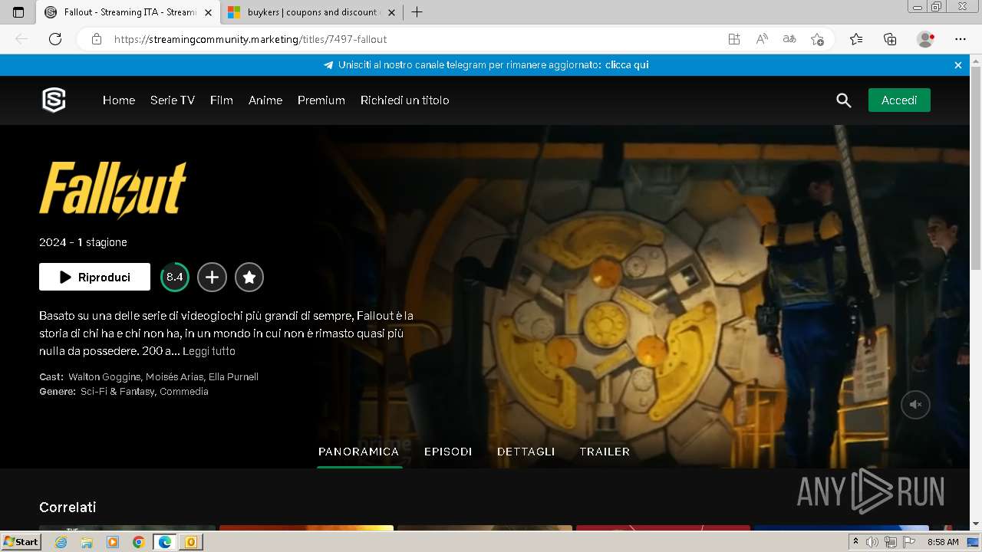The height and width of the screenshot is (552, 982).
Task: Open the Apps grid icon in address bar
Action: tap(734, 39)
